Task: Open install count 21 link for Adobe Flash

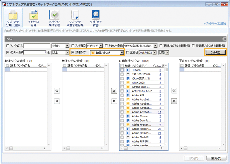Action: coord(160,133)
